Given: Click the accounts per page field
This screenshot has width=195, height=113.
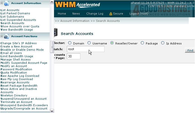Looking at the screenshot, I should click(x=74, y=56).
